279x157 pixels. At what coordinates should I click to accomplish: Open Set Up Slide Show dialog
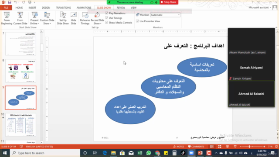pos(63,18)
